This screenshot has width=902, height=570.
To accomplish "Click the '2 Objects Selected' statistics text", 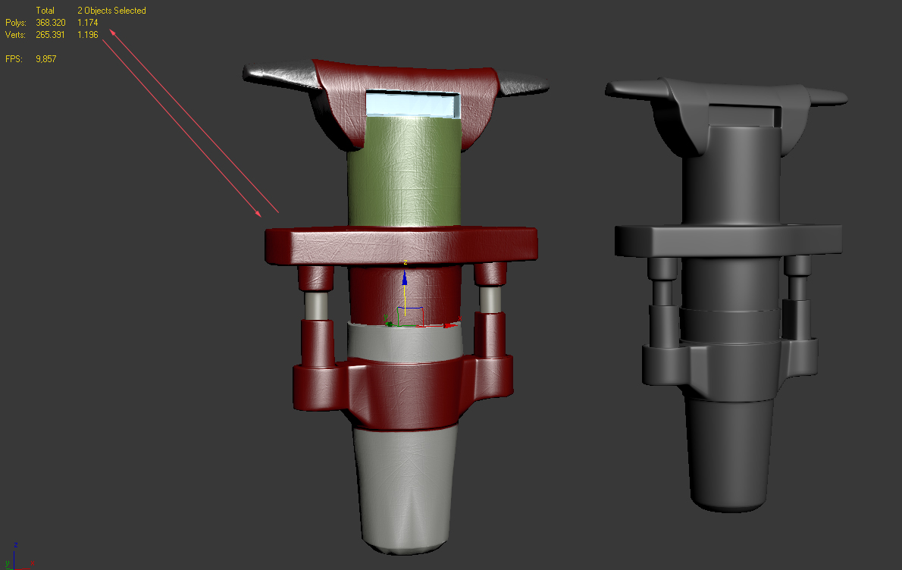I will click(111, 11).
